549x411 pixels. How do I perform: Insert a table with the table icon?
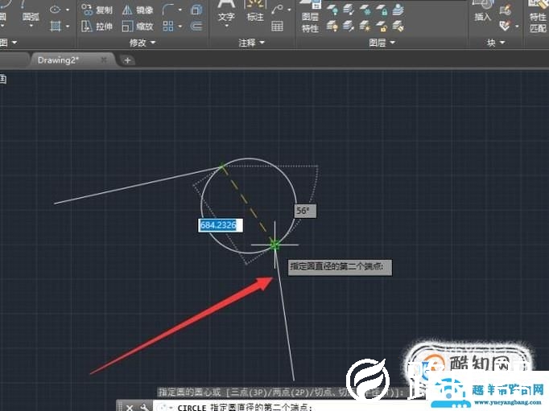(278, 27)
